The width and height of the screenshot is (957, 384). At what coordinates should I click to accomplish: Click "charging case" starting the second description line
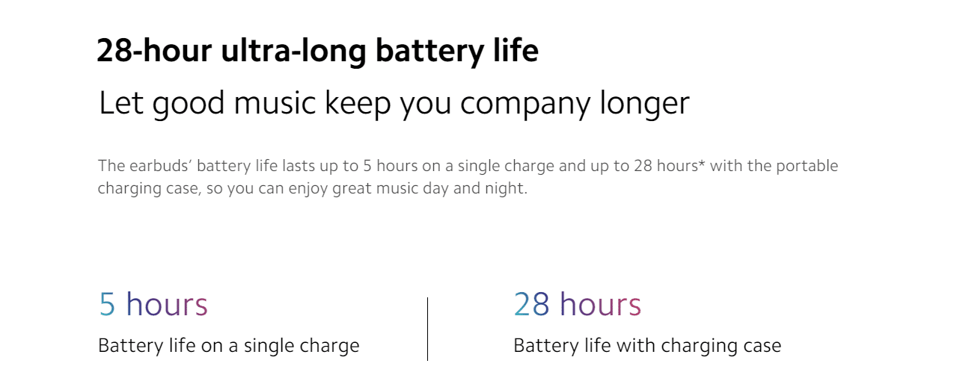pyautogui.click(x=147, y=188)
